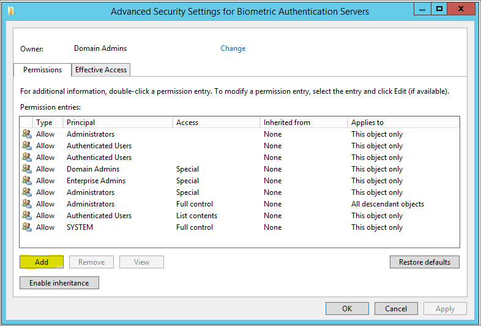Sort entries by Principal column header
The image size is (481, 326).
click(118, 123)
